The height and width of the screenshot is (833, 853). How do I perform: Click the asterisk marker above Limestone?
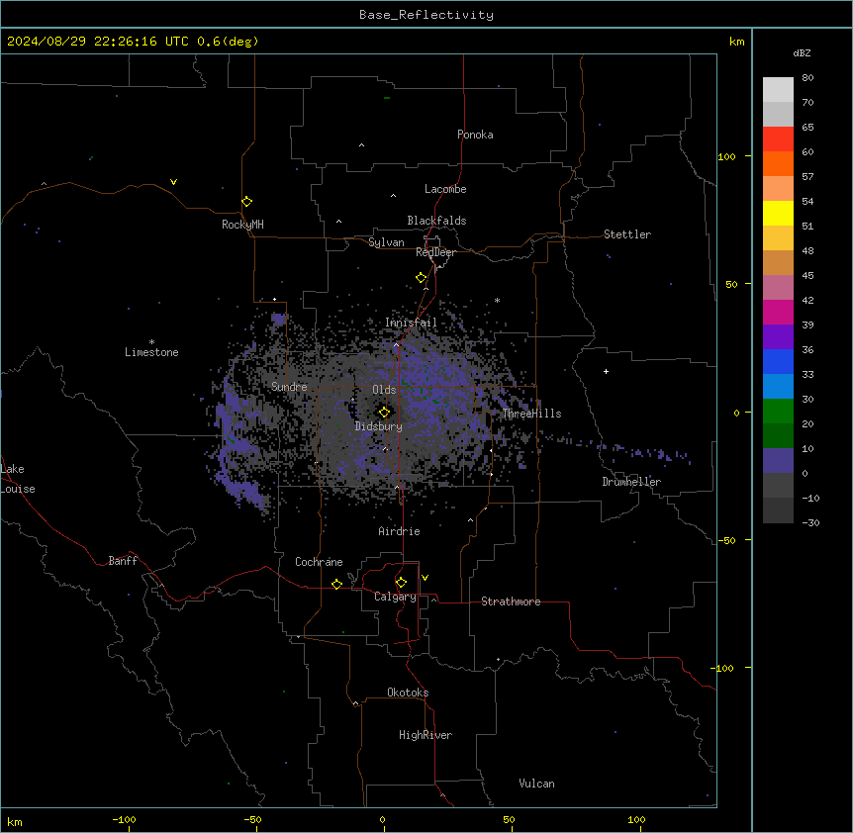(x=151, y=342)
